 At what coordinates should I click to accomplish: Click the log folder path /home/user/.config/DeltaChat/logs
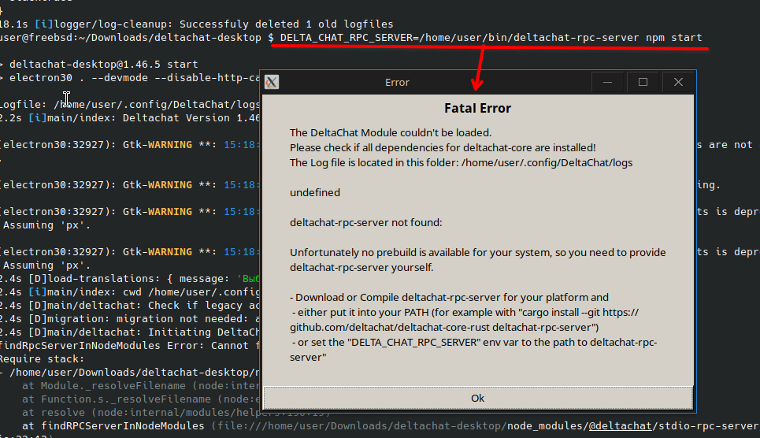547,163
